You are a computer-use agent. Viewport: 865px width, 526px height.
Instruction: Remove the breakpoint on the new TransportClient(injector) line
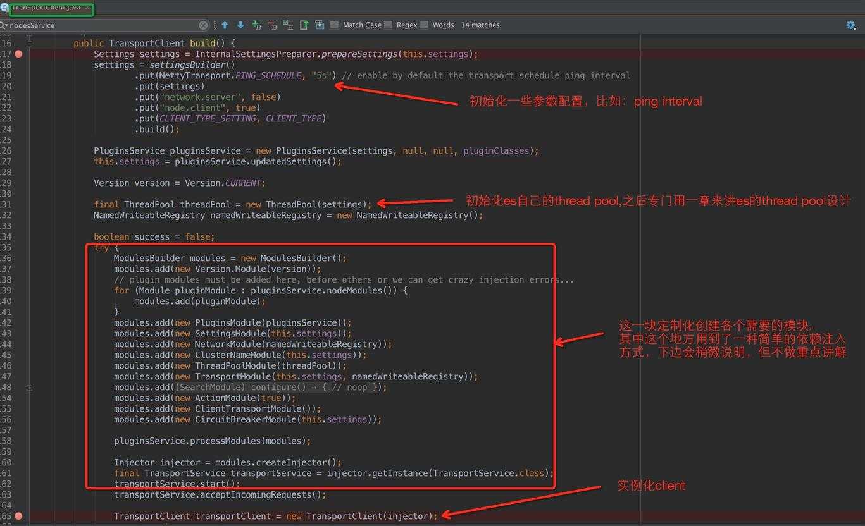point(19,516)
